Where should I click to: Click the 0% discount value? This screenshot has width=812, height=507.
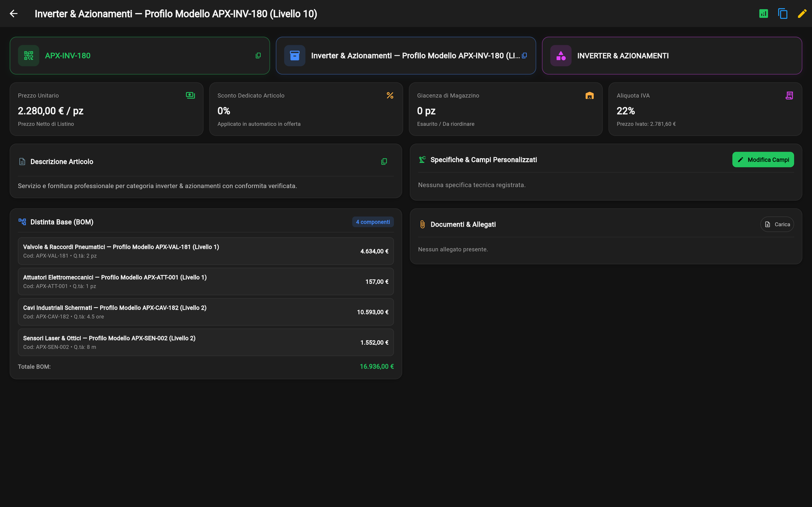pos(224,111)
